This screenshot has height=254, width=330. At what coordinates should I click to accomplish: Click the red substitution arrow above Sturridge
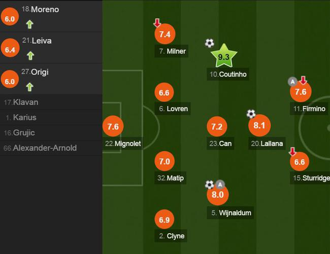tap(292, 151)
